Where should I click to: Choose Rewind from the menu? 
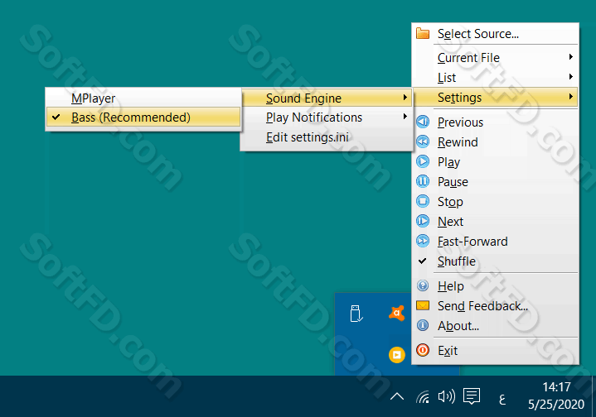[x=496, y=142]
